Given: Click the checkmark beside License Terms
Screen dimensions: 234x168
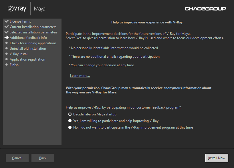Looking at the screenshot, I should click(6, 21).
